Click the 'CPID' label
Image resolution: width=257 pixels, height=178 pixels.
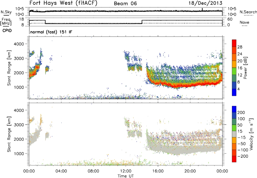7,31
